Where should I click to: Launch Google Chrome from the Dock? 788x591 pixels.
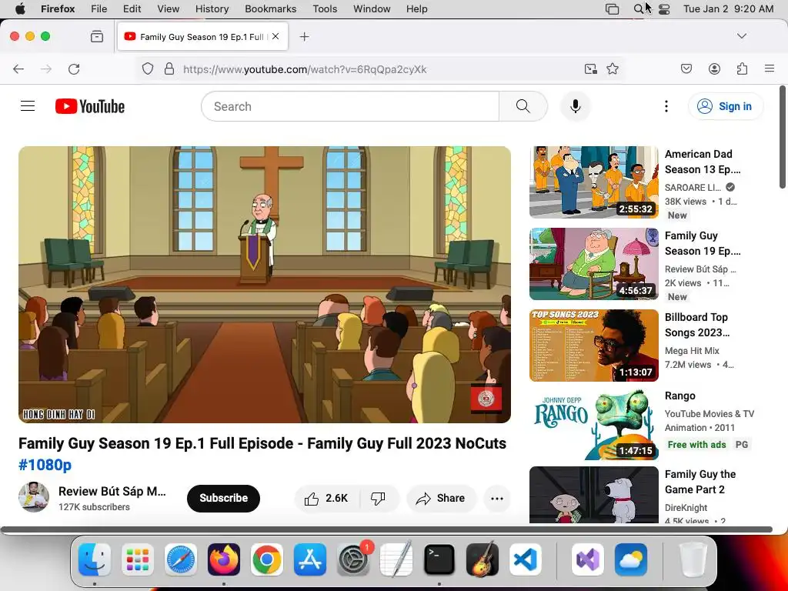tap(266, 559)
